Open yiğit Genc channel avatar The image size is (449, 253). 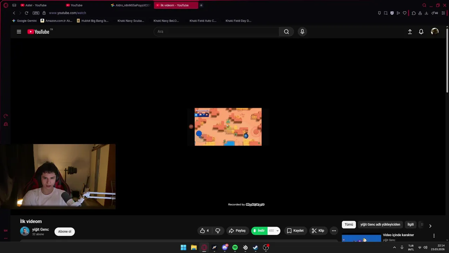pos(25,231)
